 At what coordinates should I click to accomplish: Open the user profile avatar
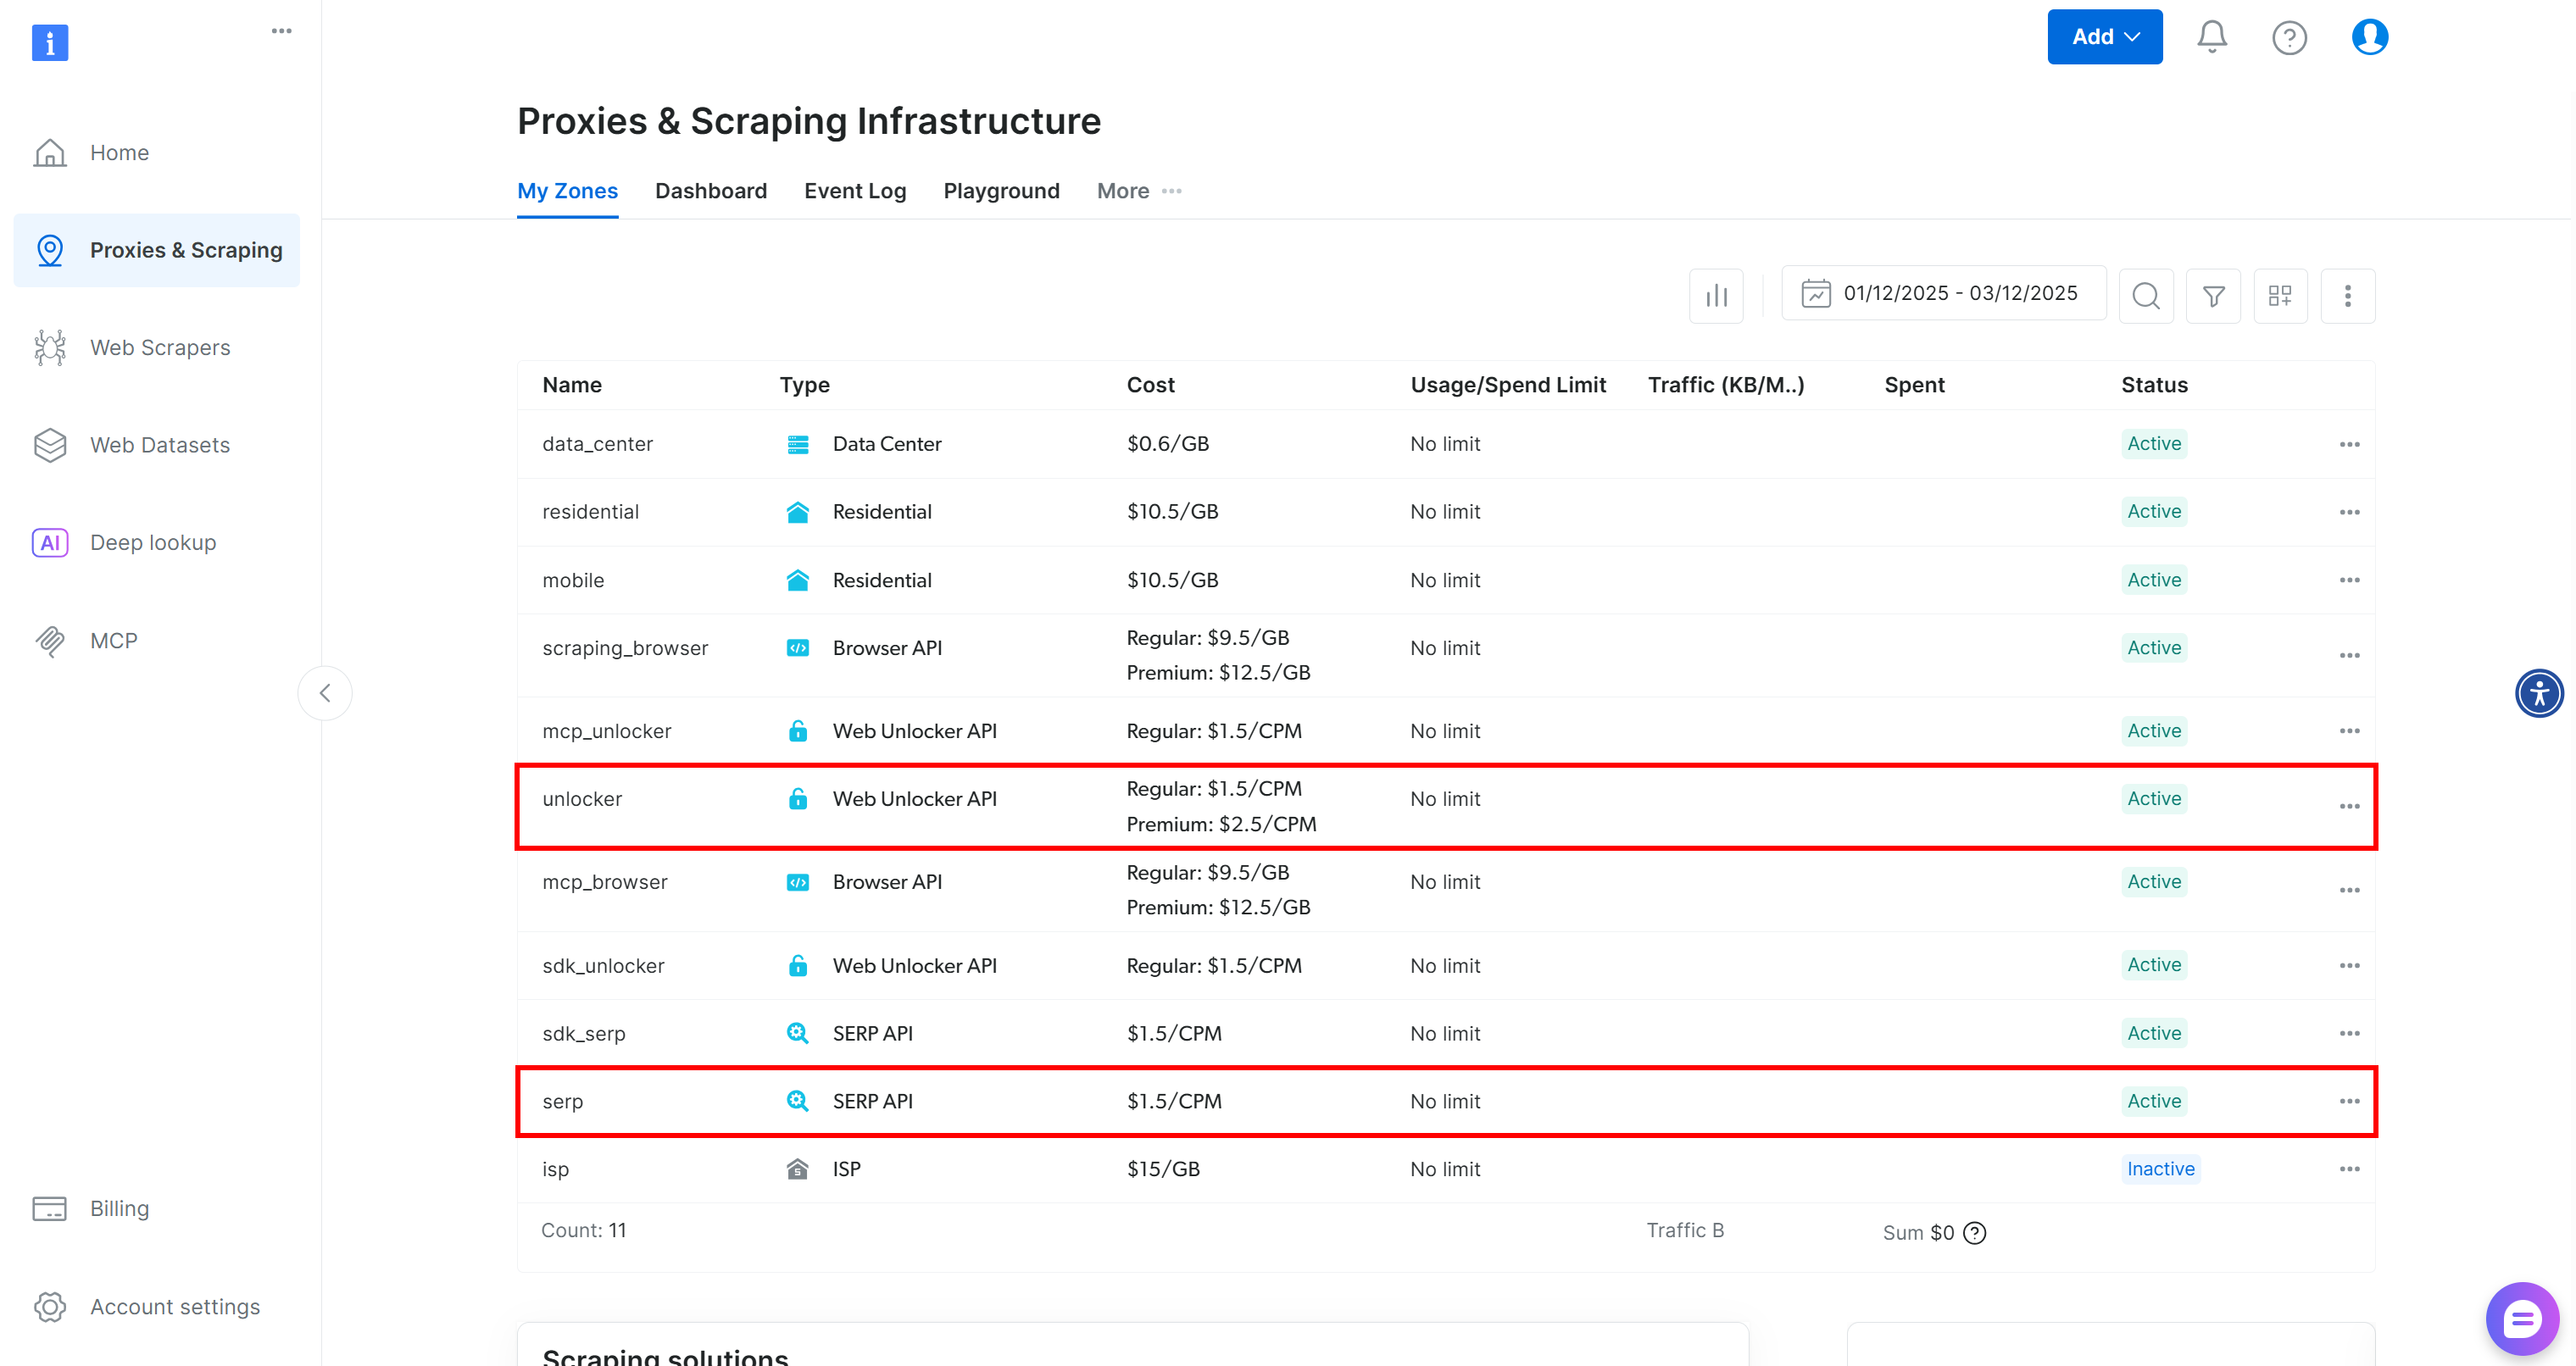click(x=2369, y=37)
